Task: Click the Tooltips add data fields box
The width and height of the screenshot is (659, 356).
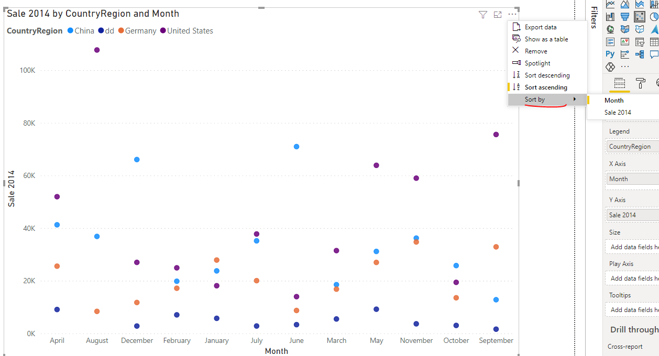Action: pos(633,310)
